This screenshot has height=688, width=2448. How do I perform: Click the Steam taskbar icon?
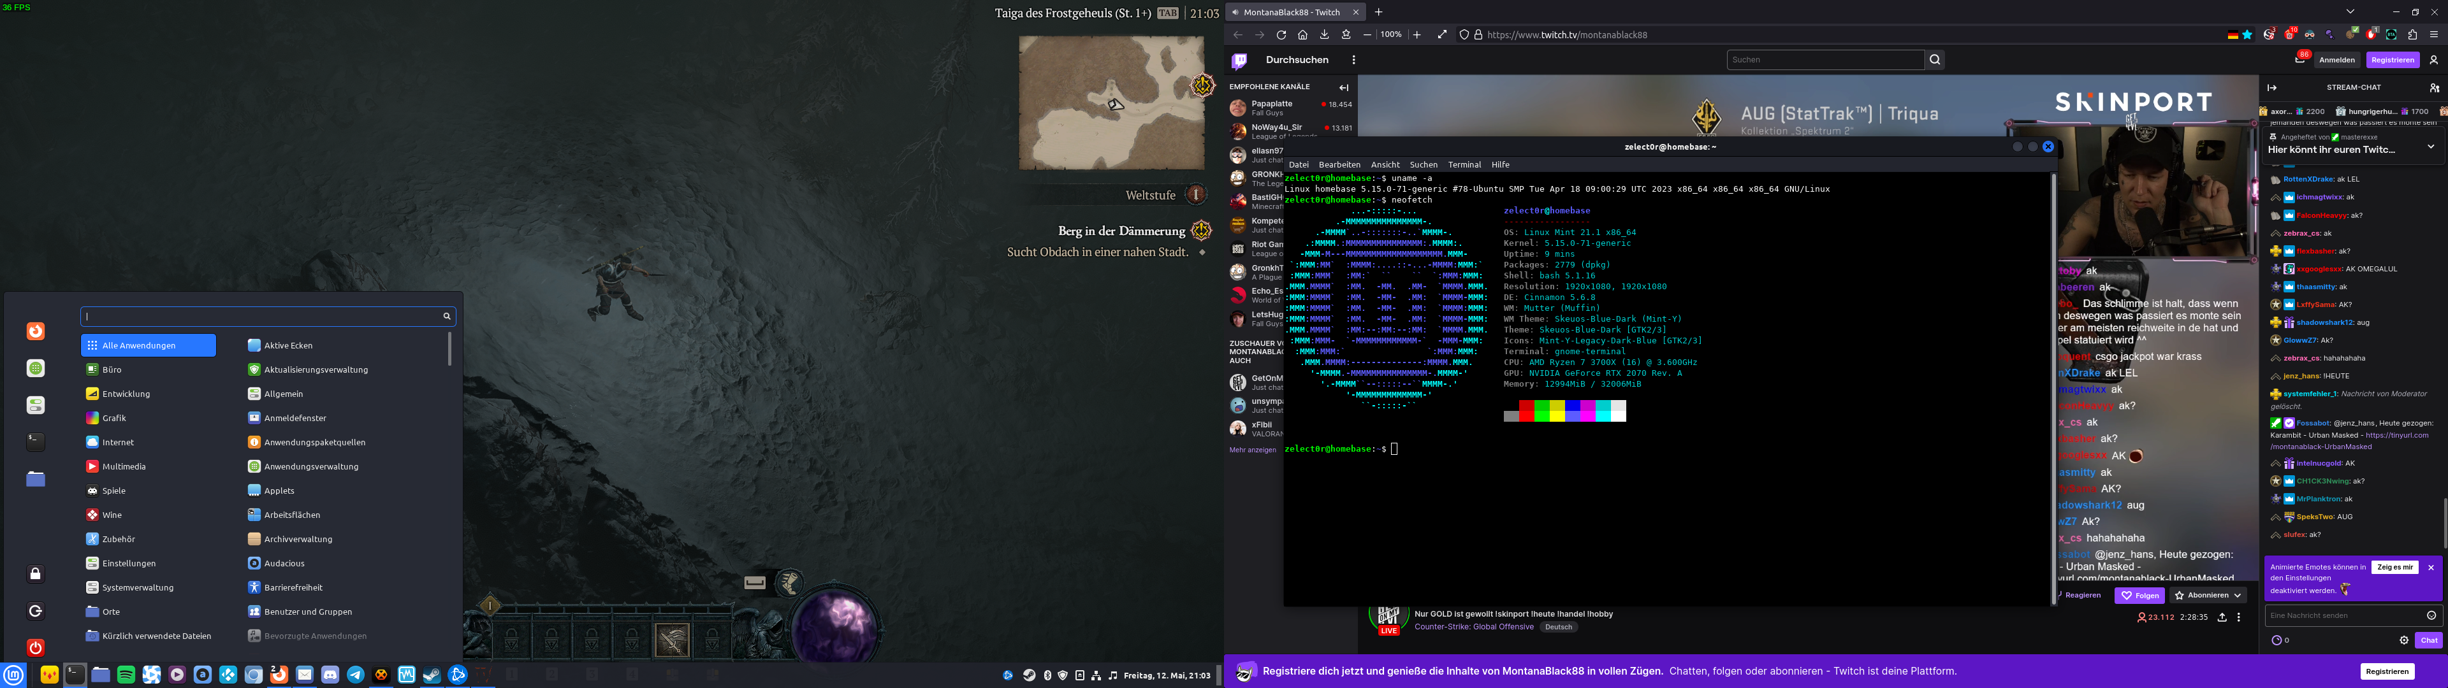[x=432, y=675]
